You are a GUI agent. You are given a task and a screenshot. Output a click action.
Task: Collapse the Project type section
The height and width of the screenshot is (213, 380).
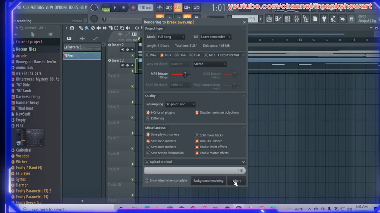pyautogui.click(x=244, y=28)
